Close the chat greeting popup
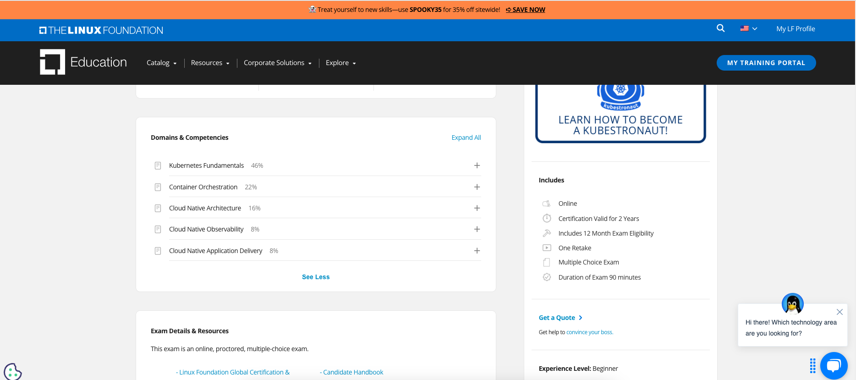The width and height of the screenshot is (856, 380). [x=840, y=312]
